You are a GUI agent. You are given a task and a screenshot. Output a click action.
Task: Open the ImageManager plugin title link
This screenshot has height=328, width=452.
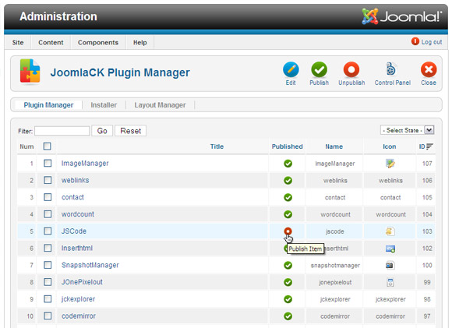tap(85, 164)
